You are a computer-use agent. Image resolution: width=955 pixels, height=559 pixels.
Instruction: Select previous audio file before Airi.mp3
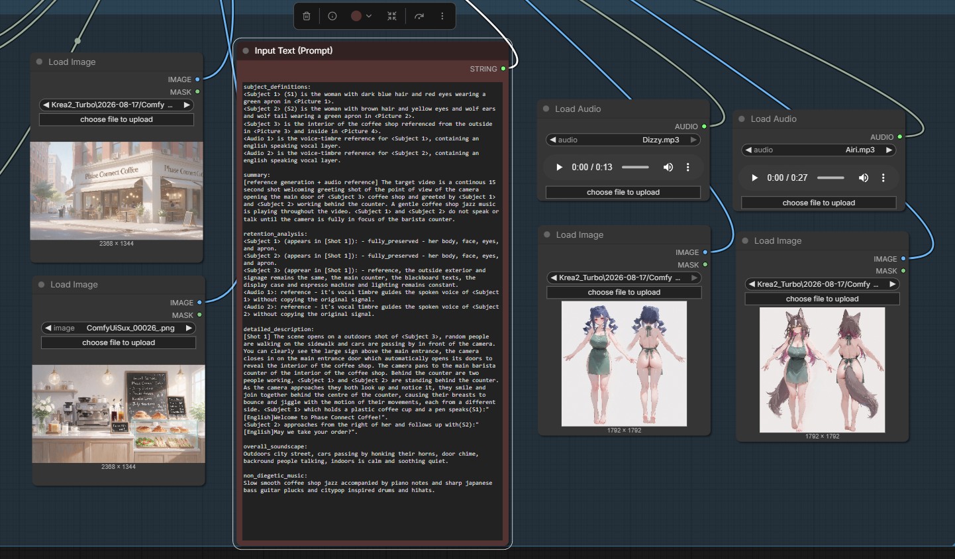[748, 150]
